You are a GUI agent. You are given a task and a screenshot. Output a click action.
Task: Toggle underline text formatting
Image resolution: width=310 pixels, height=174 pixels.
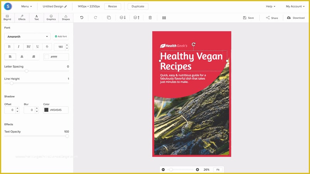point(38,46)
